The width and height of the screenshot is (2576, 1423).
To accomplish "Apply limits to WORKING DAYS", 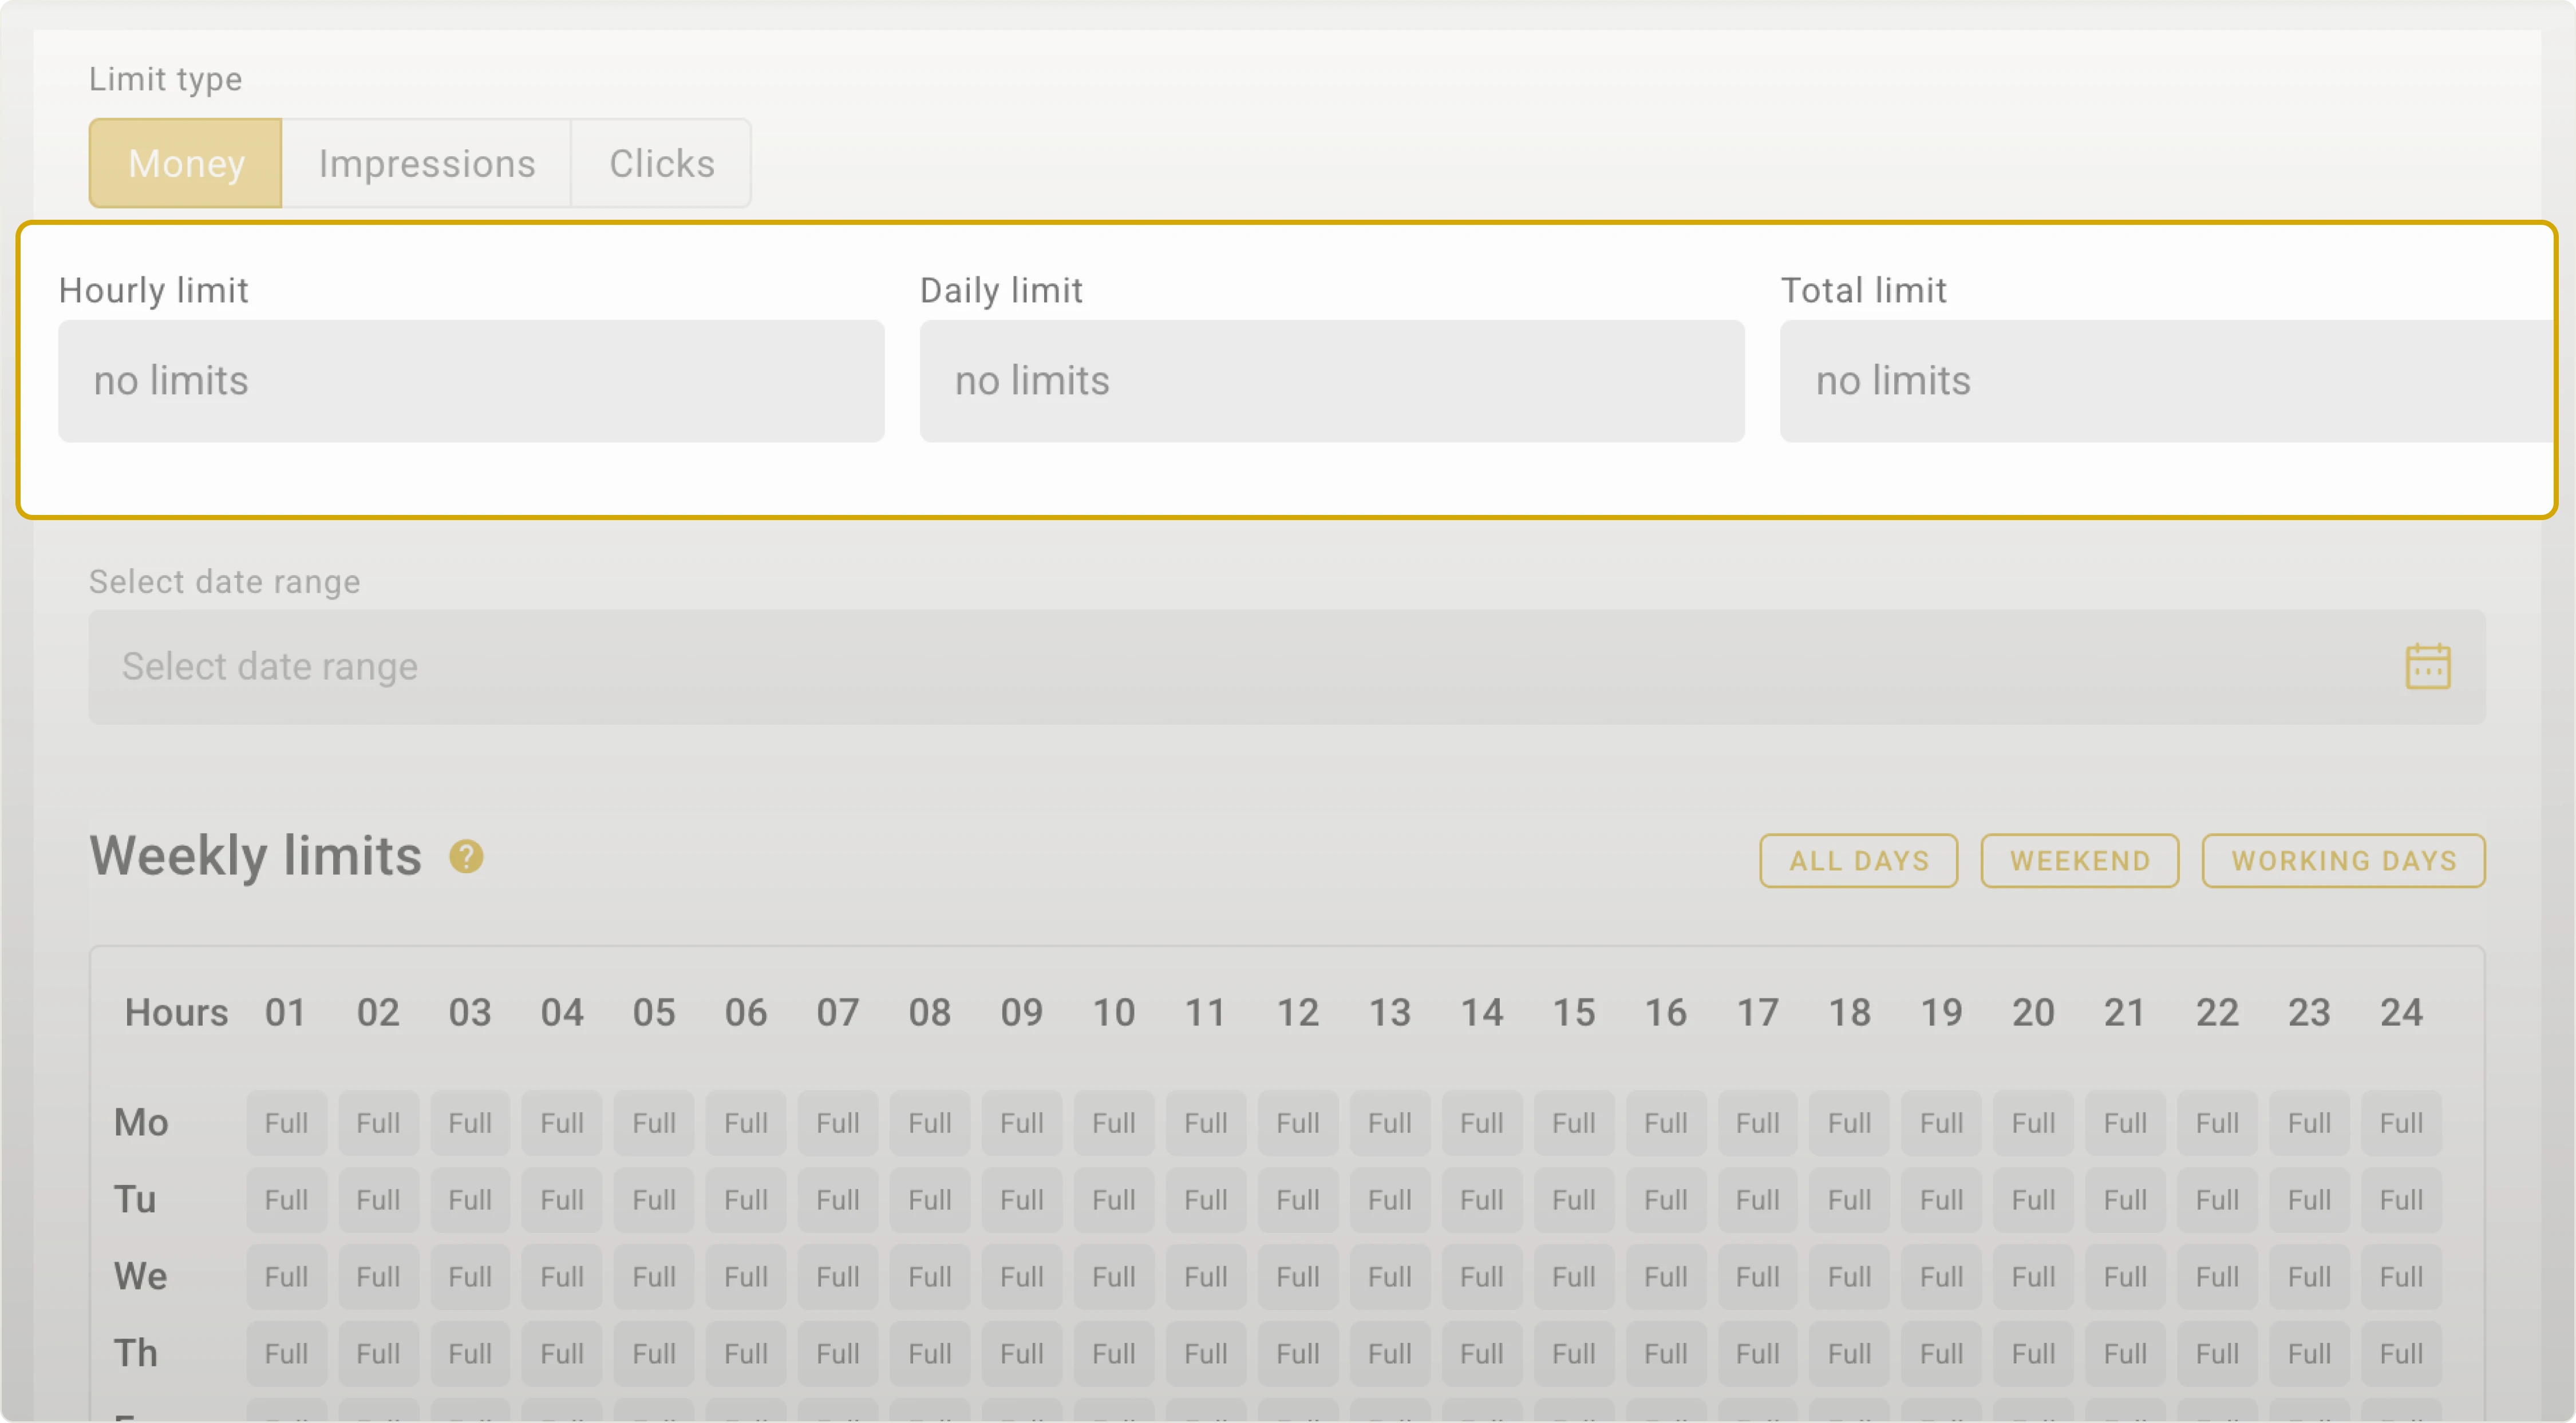I will coord(2343,859).
